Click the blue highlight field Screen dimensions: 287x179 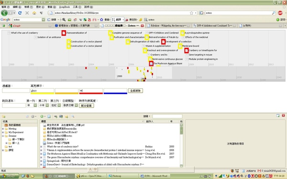click(115, 91)
